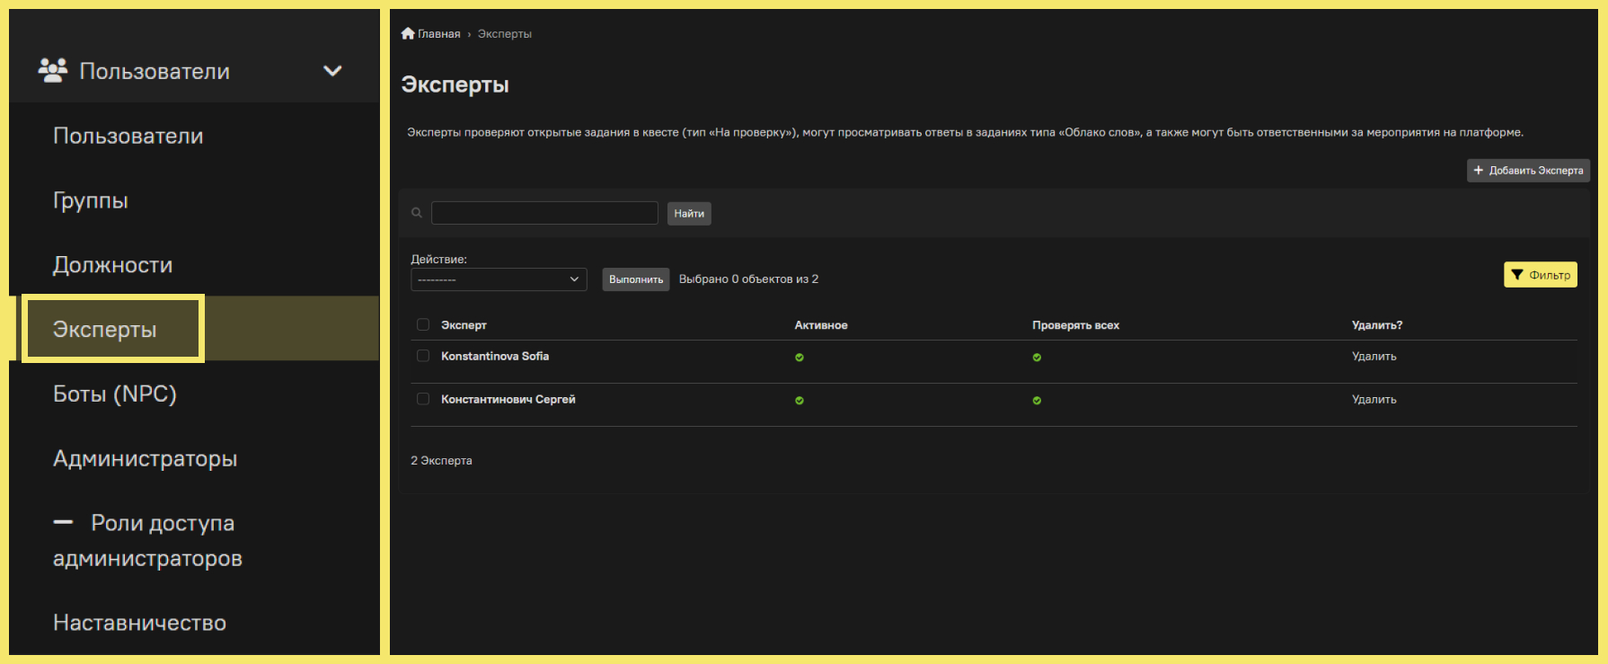Viewport: 1608px width, 664px height.
Task: Click the Удалить? column header
Action: click(1377, 325)
